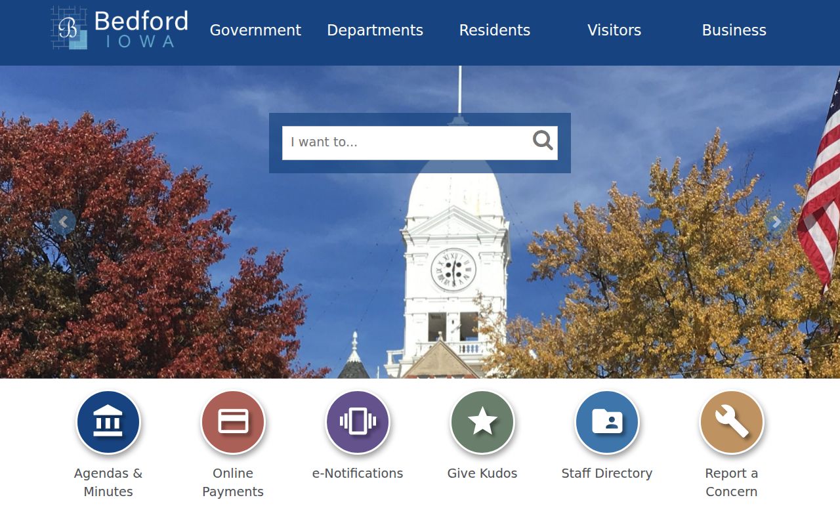The image size is (840, 525).
Task: Follow the Online Payments text link
Action: point(233,482)
